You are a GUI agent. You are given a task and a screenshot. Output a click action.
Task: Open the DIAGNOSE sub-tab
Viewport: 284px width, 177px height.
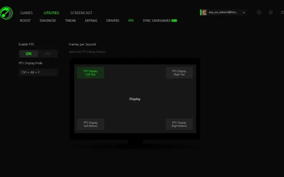coord(48,21)
